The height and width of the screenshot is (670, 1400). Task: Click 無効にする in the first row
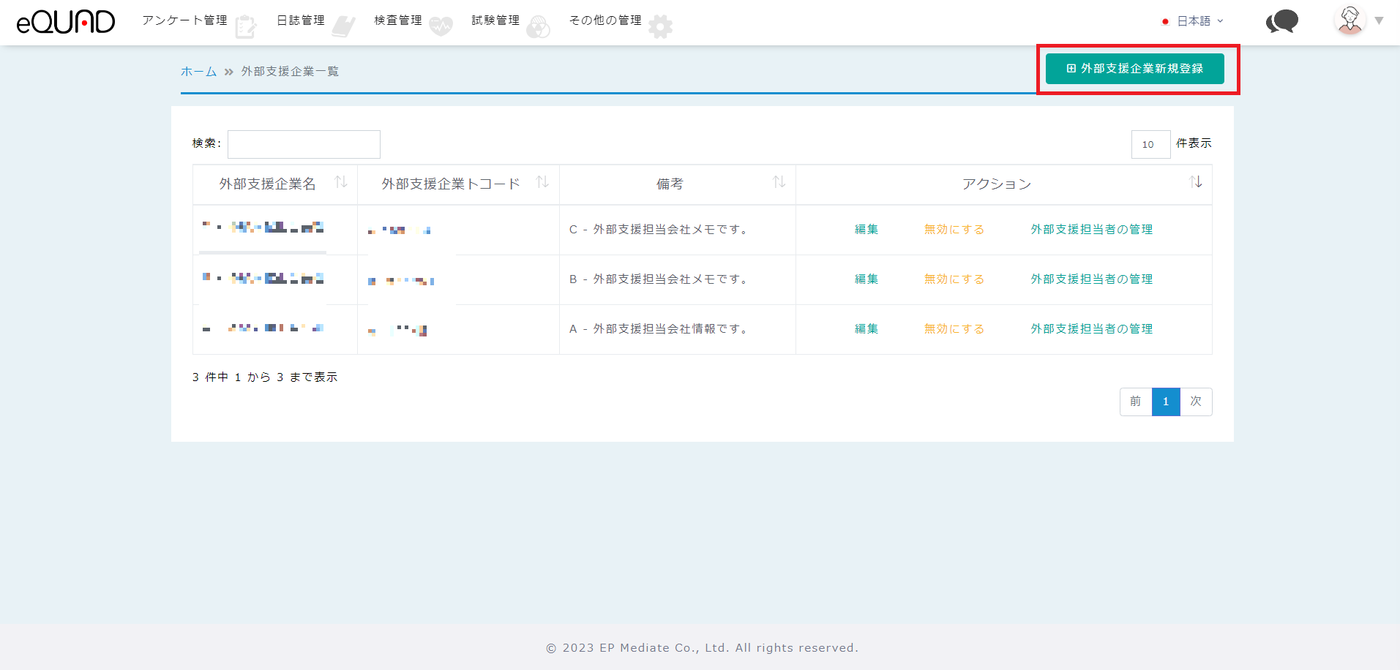(954, 230)
